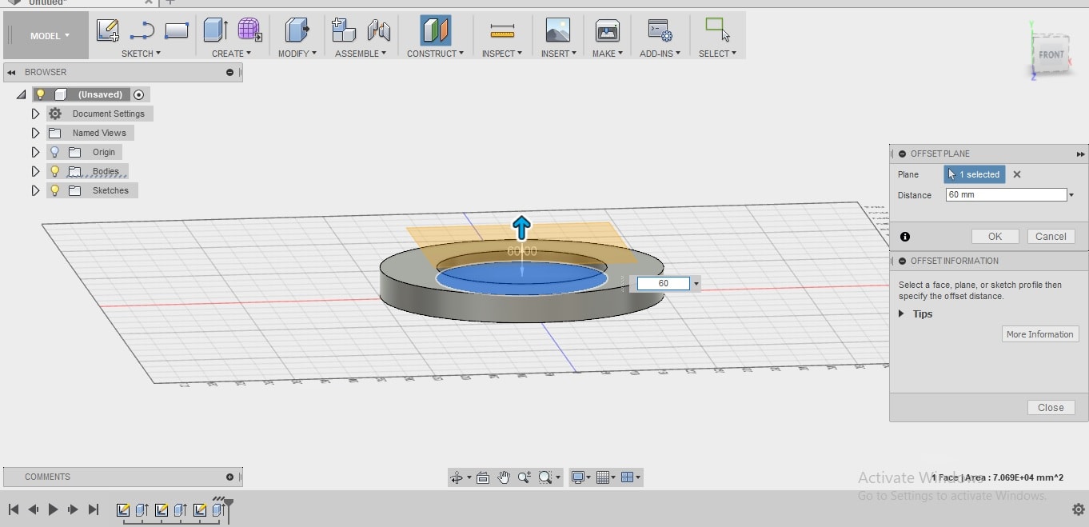Toggle visibility bulb of Unsaved root
This screenshot has width=1089, height=527.
coord(41,94)
